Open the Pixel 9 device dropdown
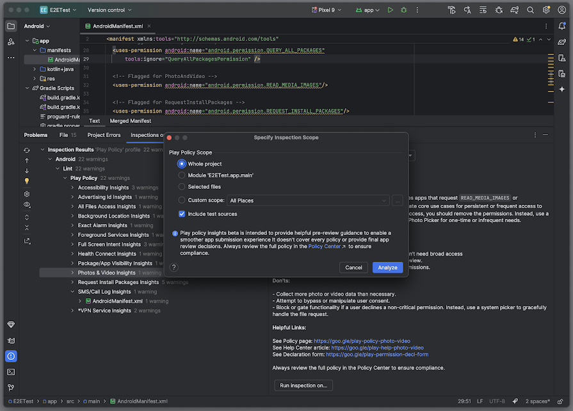 [x=327, y=10]
